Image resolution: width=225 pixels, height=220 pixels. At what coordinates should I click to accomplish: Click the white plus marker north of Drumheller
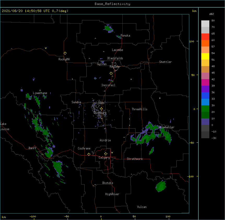coord(160,98)
